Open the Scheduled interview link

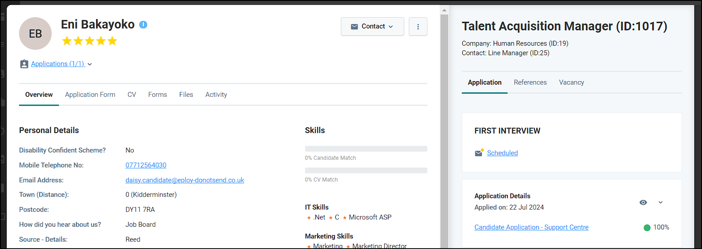503,153
